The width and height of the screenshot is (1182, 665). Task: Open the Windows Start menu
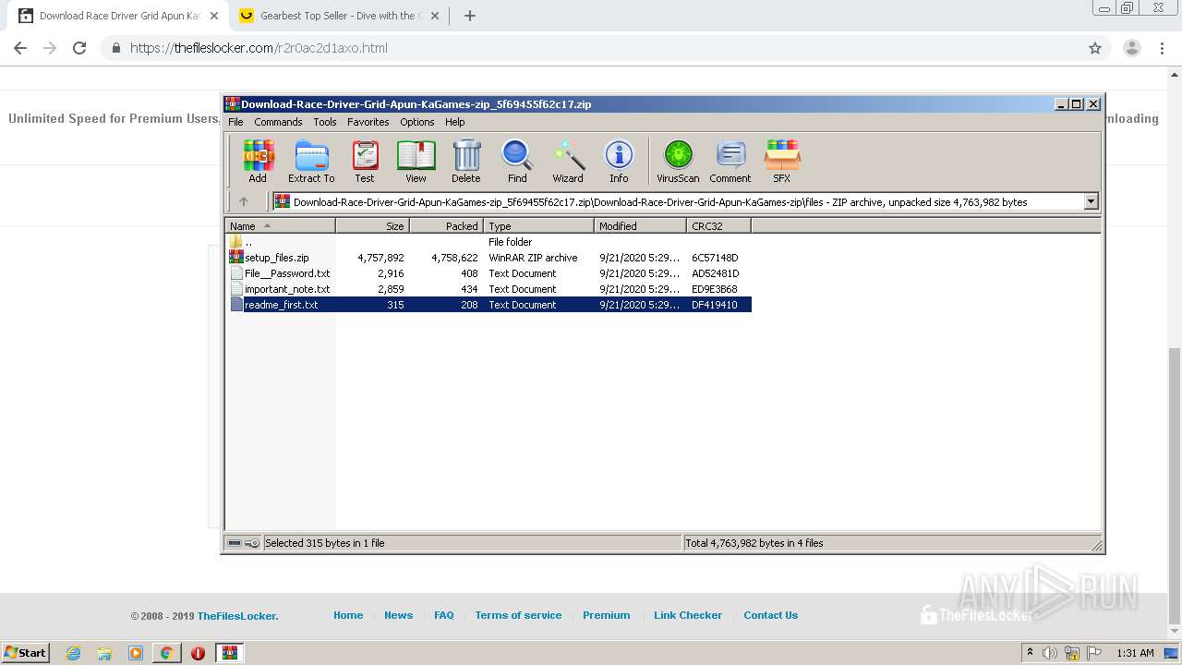(x=26, y=652)
